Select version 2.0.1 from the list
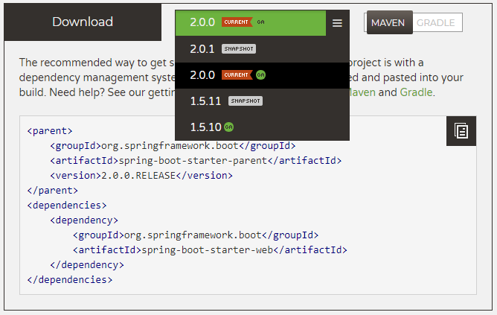Viewport: 497px width, 315px height. 202,49
